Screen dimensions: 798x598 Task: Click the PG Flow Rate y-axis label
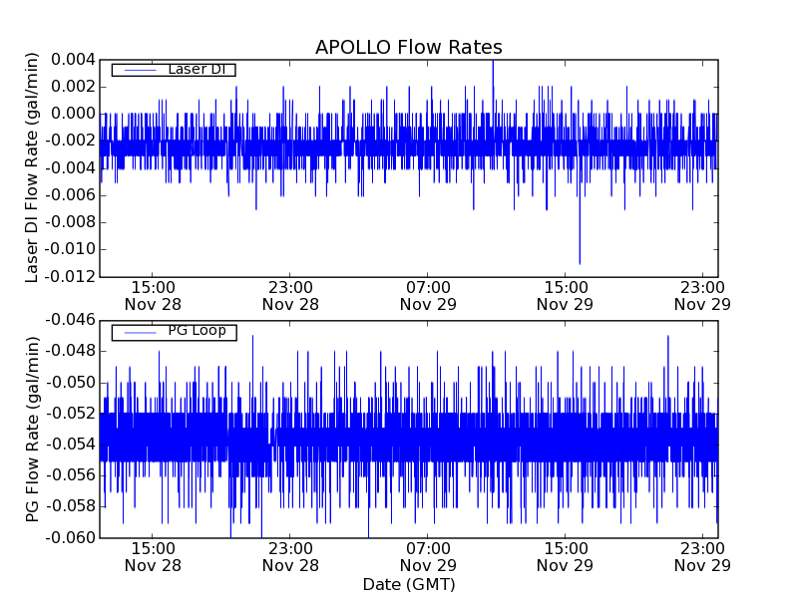click(32, 429)
